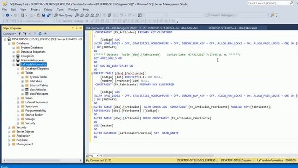Switch to the dbo.Fabricante tab
Image resolution: width=298 pixels, height=168 pixels.
(x=233, y=28)
